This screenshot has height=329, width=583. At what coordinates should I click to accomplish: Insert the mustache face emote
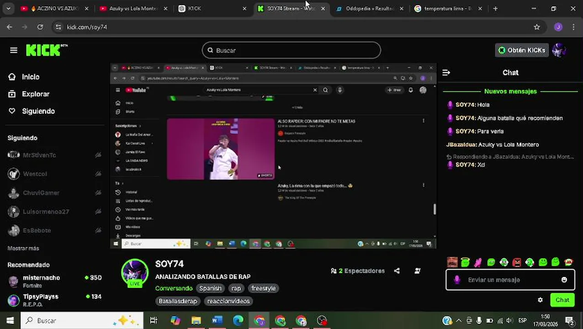(452, 262)
